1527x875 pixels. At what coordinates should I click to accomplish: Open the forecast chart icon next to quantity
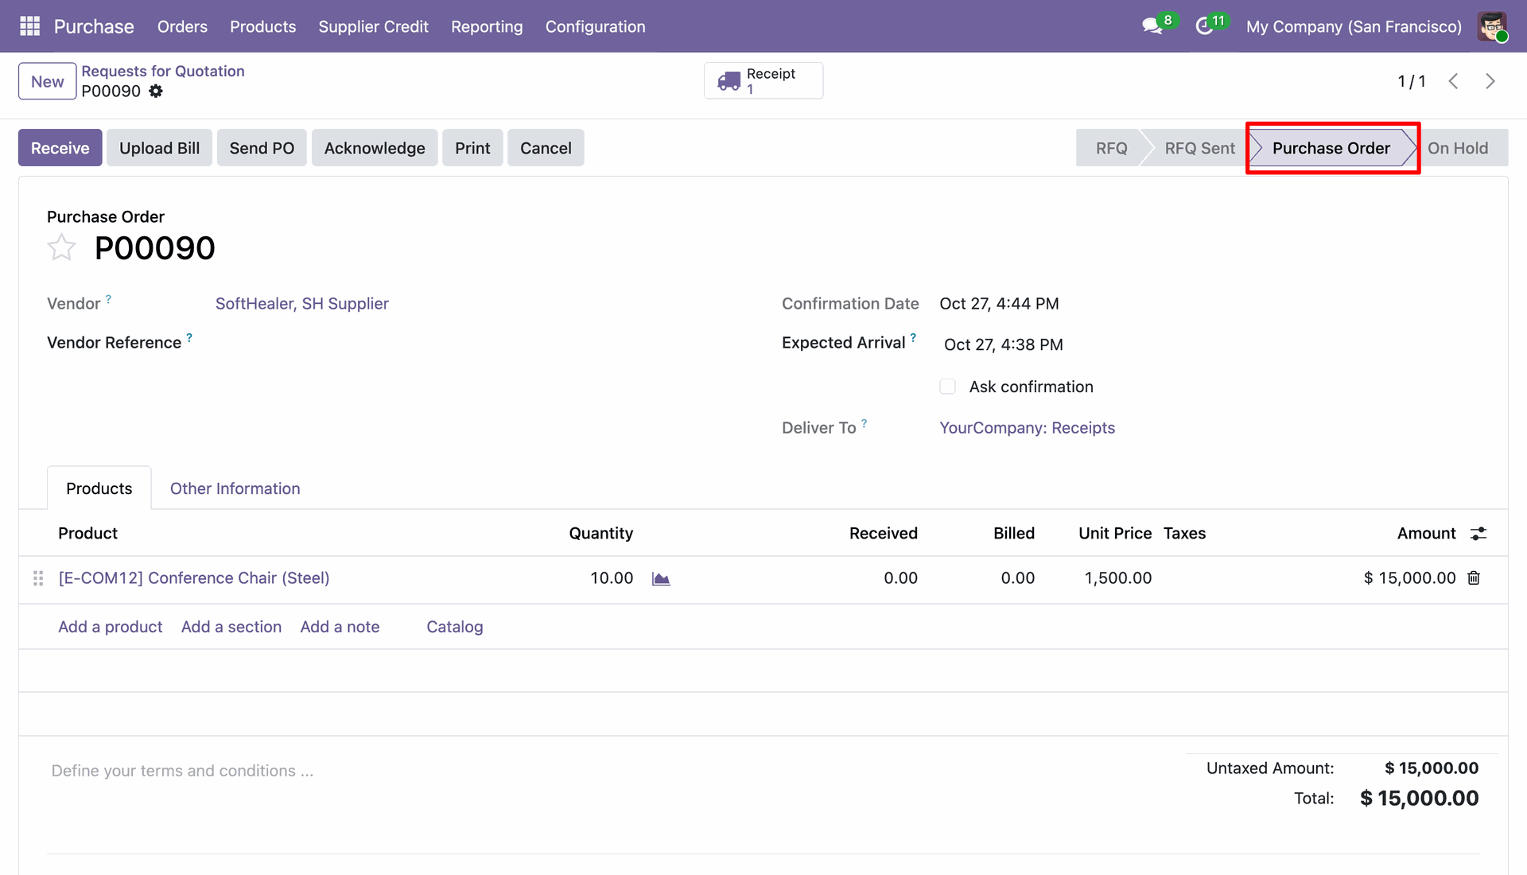[x=661, y=578]
